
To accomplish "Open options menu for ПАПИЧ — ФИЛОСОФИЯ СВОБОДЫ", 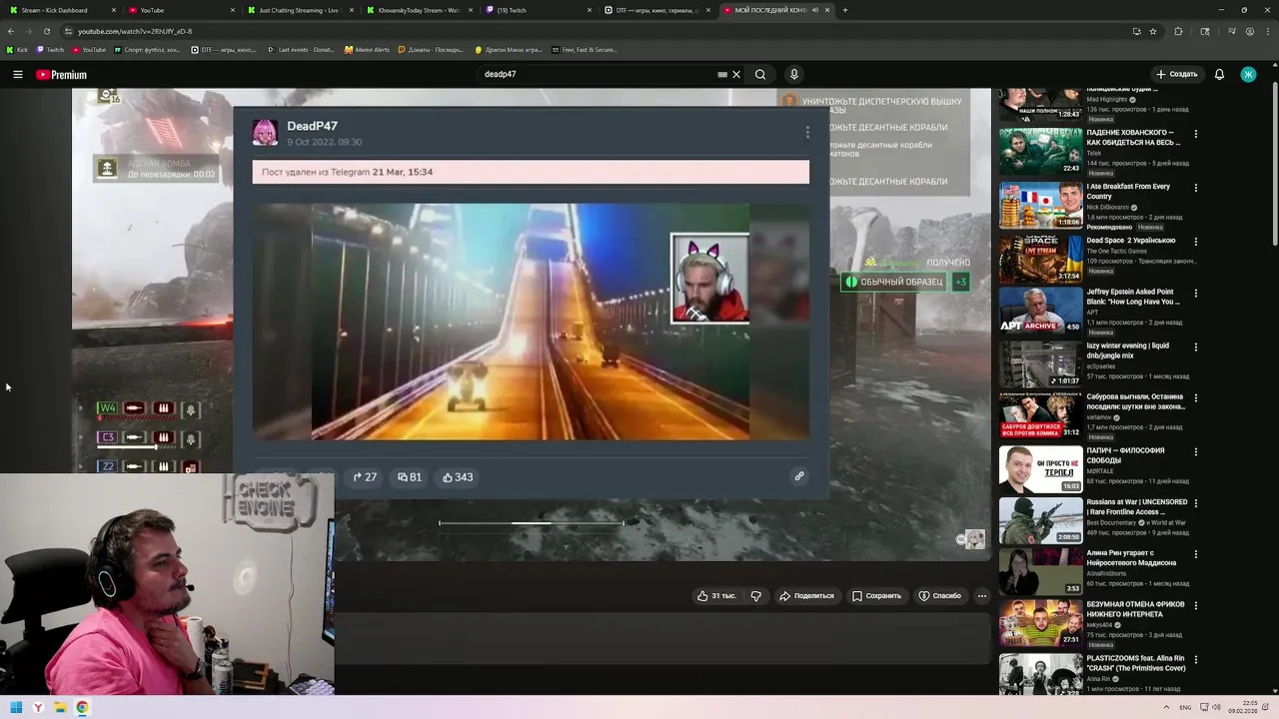I will pyautogui.click(x=1196, y=451).
